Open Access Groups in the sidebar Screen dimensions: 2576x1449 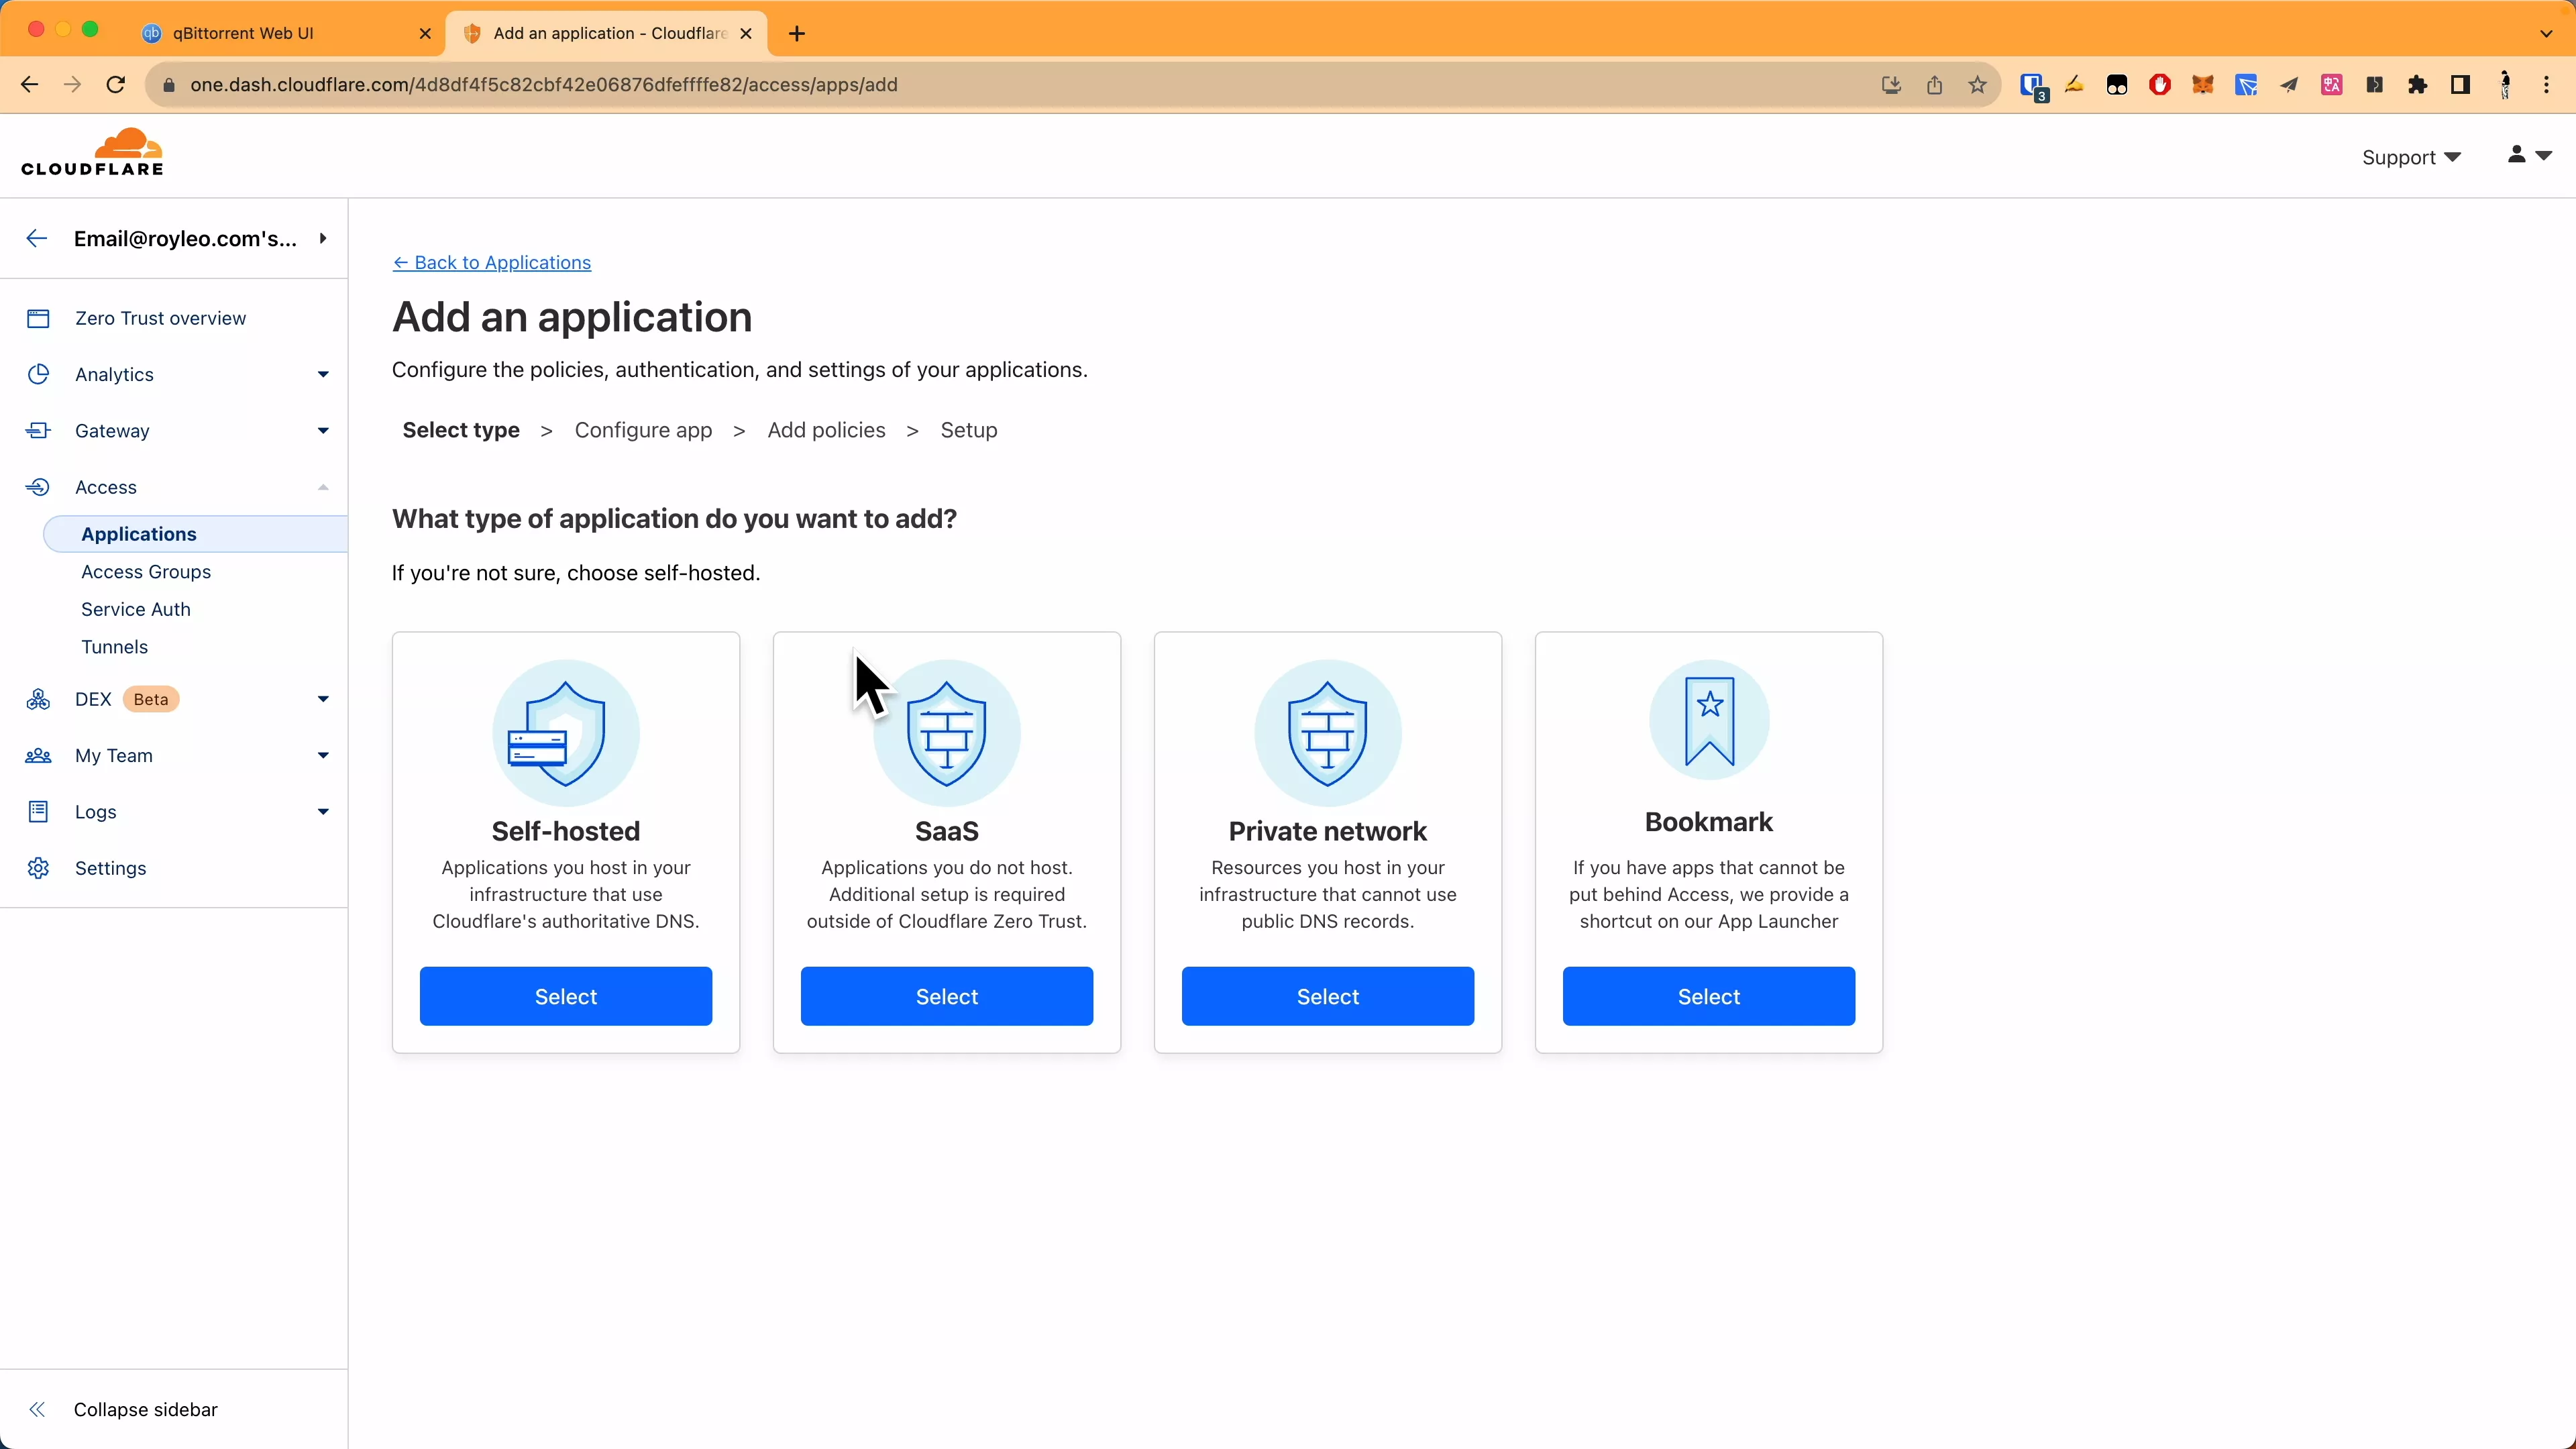click(146, 572)
